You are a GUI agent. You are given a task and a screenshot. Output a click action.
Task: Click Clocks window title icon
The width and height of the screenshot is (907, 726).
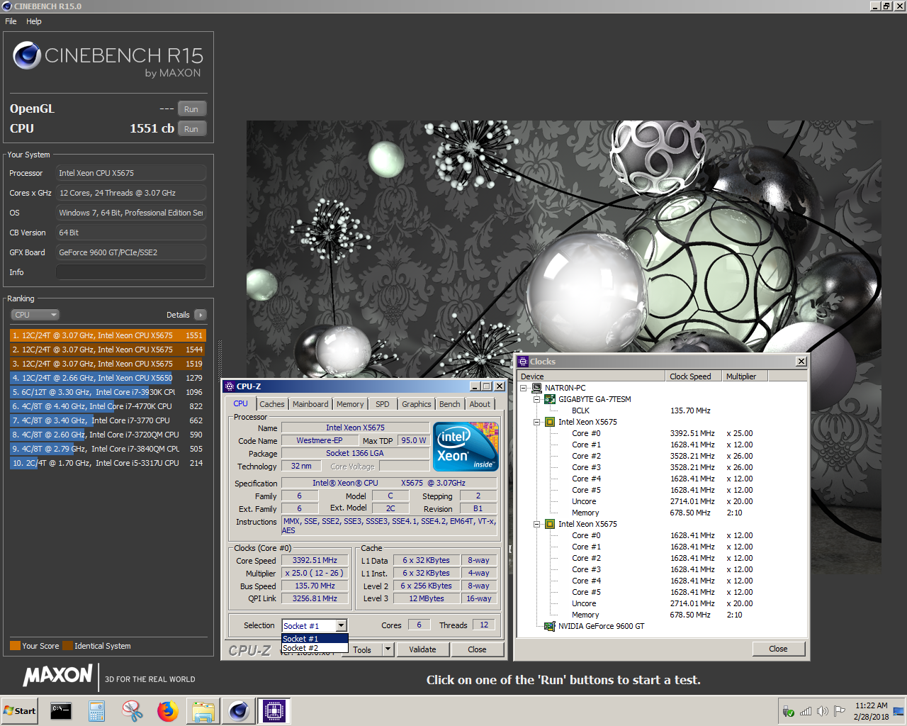click(x=523, y=362)
